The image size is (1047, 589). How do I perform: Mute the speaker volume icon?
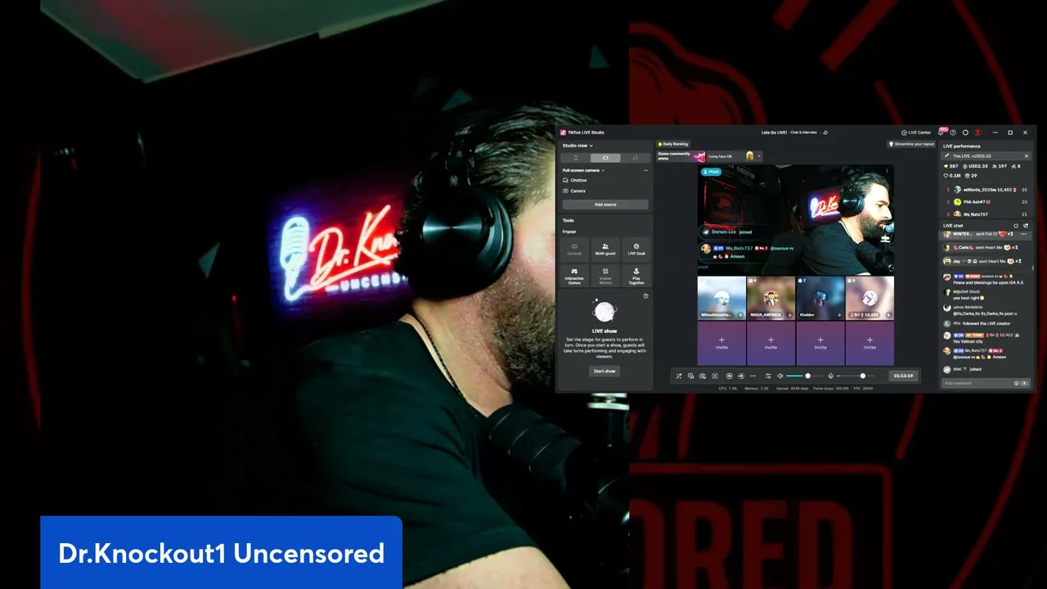(780, 376)
